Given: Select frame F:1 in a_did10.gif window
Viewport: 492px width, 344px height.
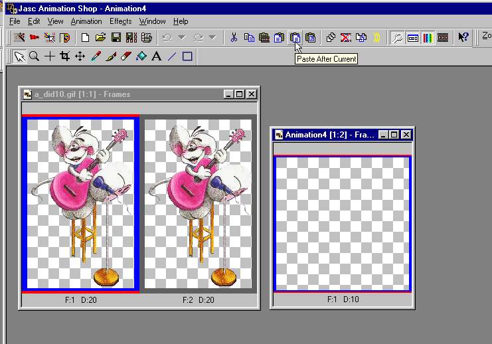Looking at the screenshot, I should (80, 204).
